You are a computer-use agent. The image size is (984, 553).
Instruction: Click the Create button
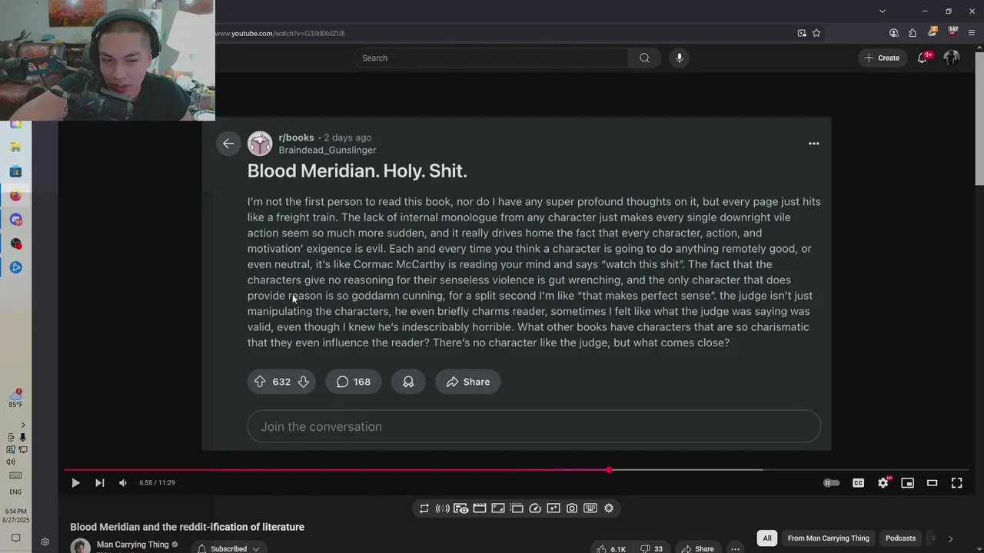(x=882, y=58)
